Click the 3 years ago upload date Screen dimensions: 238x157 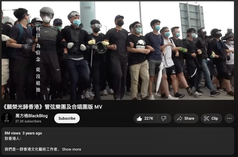pyautogui.click(x=32, y=133)
